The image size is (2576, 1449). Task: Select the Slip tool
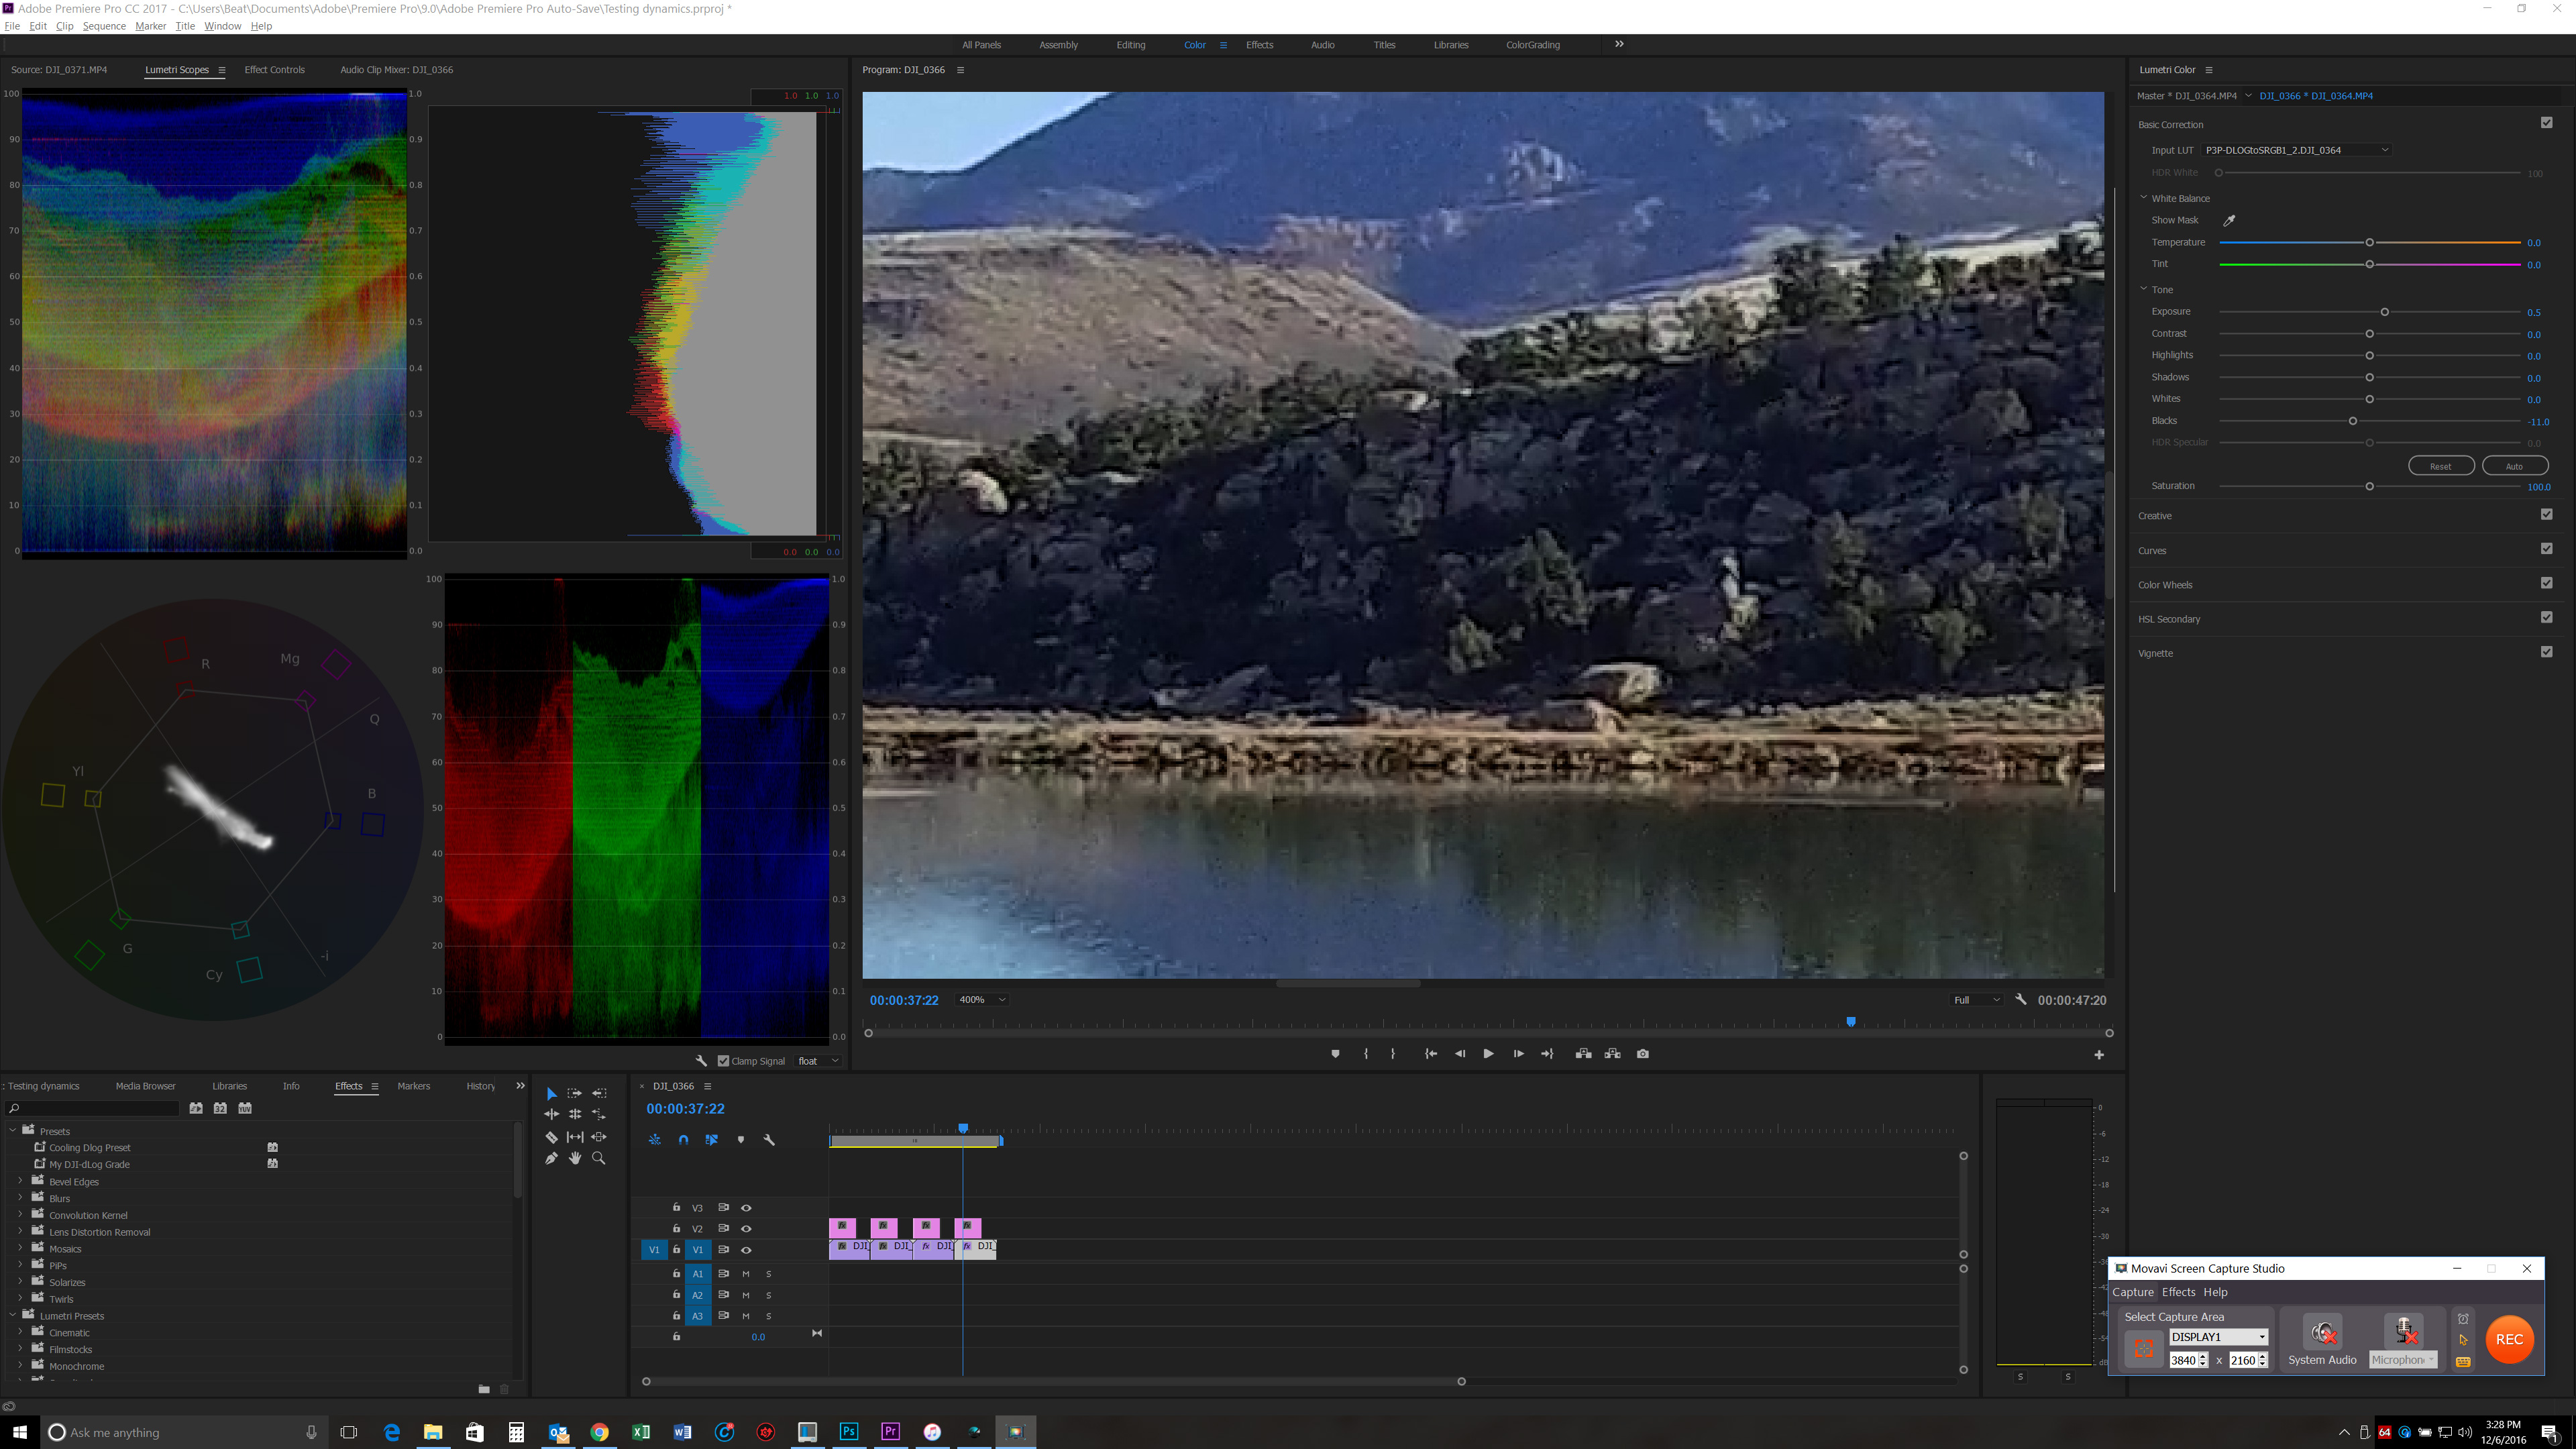575,1137
